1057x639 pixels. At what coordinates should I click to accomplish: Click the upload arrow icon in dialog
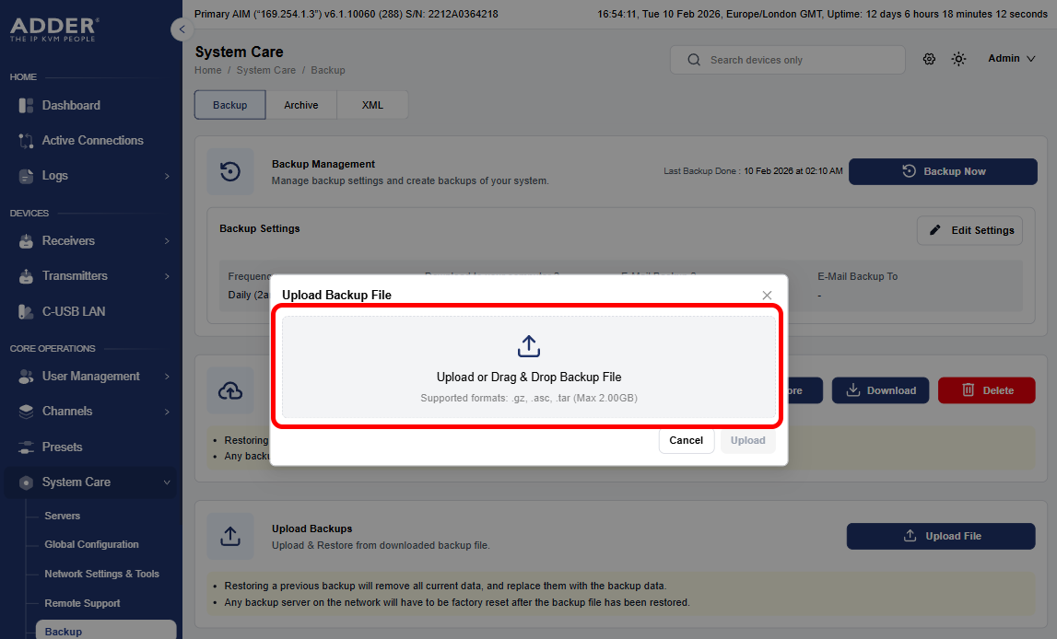(x=529, y=346)
